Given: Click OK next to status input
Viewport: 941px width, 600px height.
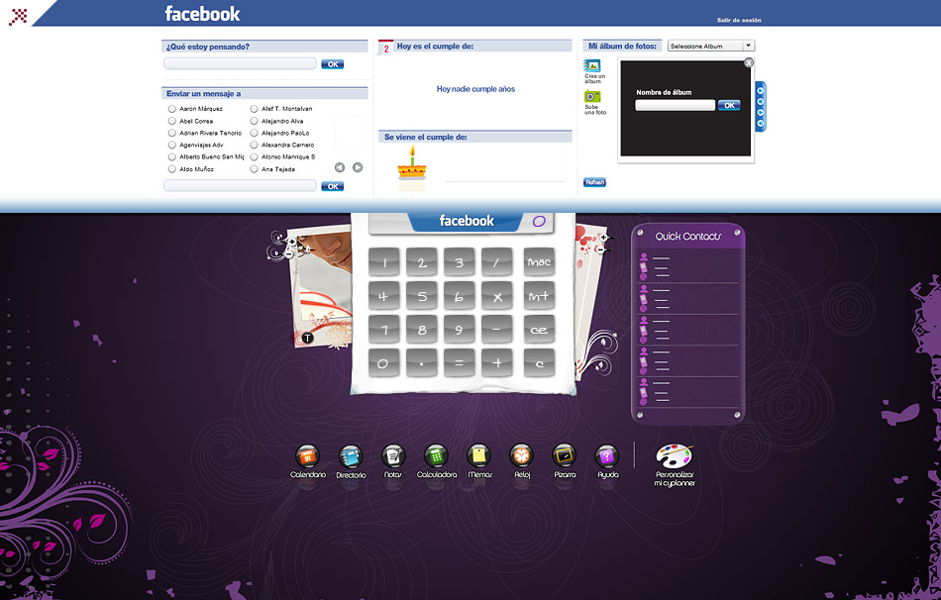Looking at the screenshot, I should 333,64.
